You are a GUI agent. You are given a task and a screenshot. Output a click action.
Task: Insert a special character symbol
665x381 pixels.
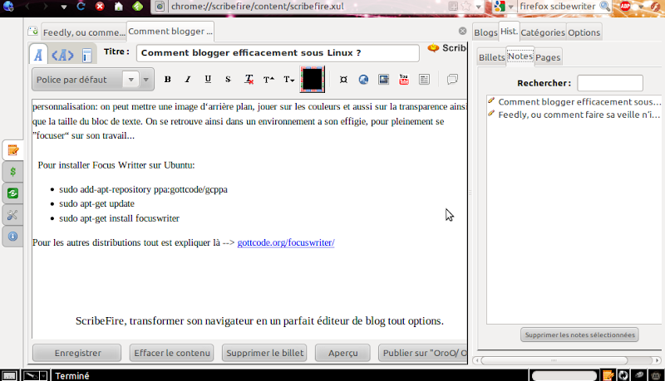(x=343, y=79)
